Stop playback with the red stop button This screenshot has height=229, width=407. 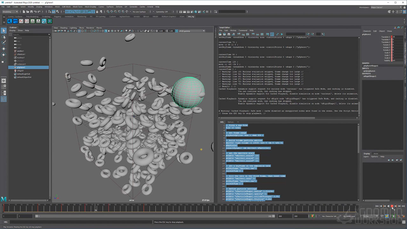[392, 206]
